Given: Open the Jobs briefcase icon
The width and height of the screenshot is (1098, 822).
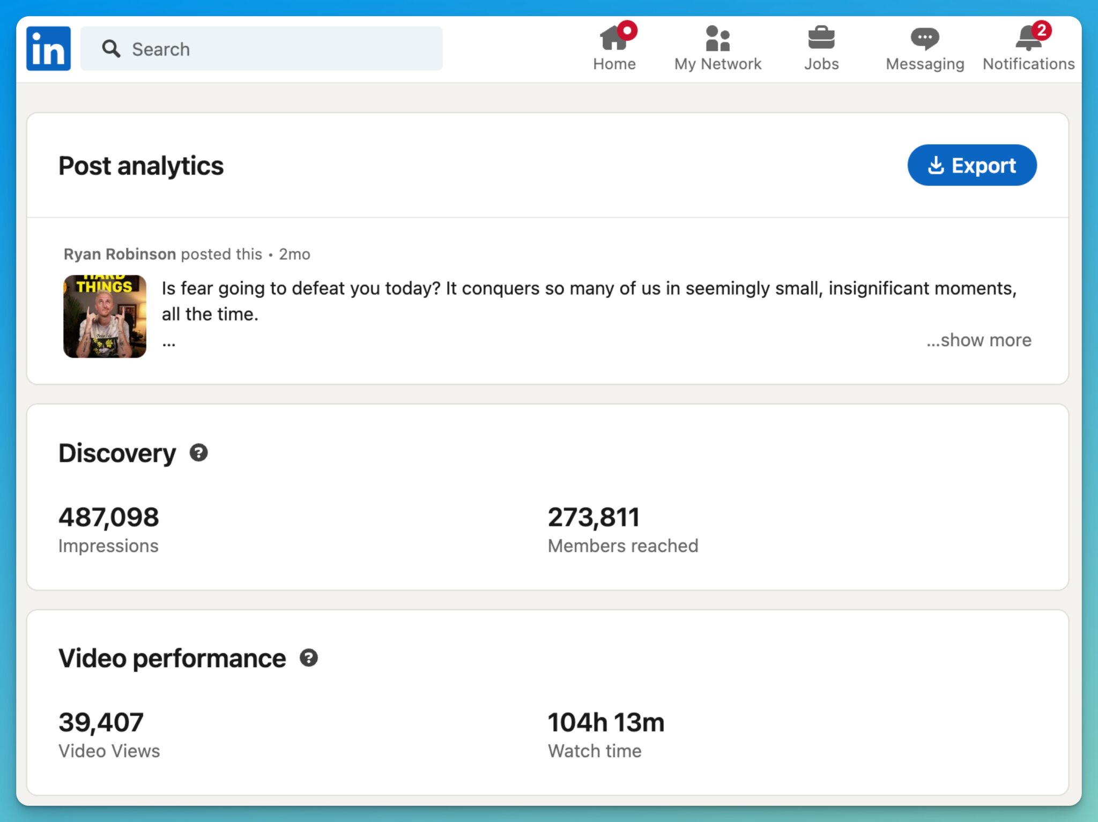Looking at the screenshot, I should 821,36.
